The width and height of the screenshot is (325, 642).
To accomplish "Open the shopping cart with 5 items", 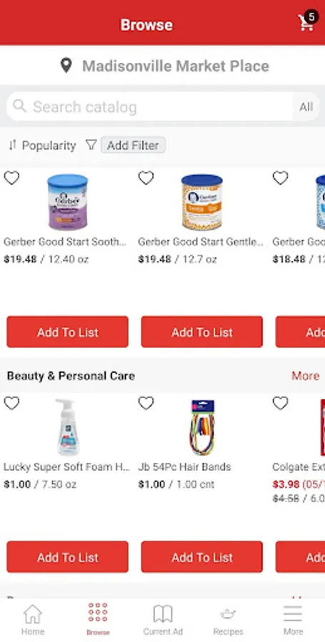I will pos(308,21).
